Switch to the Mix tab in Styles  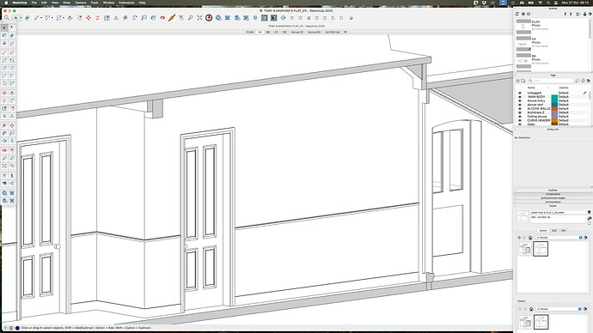tap(563, 230)
